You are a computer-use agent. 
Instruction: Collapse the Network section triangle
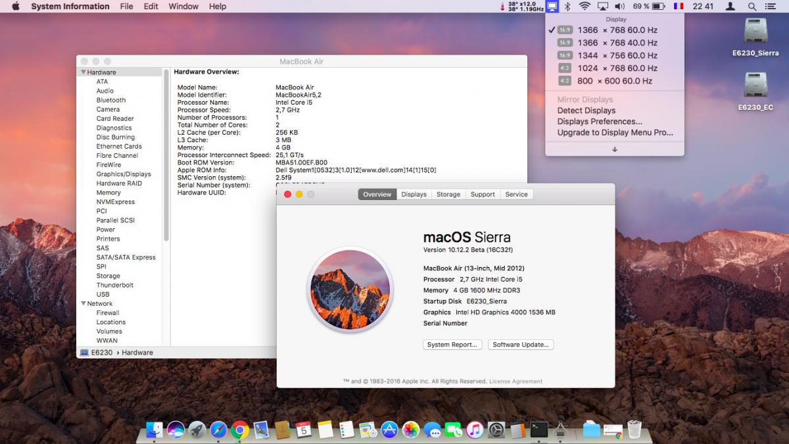point(84,304)
